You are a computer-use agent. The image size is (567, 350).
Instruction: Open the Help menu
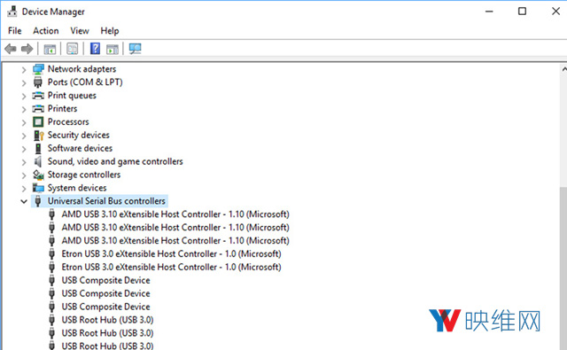(x=110, y=31)
